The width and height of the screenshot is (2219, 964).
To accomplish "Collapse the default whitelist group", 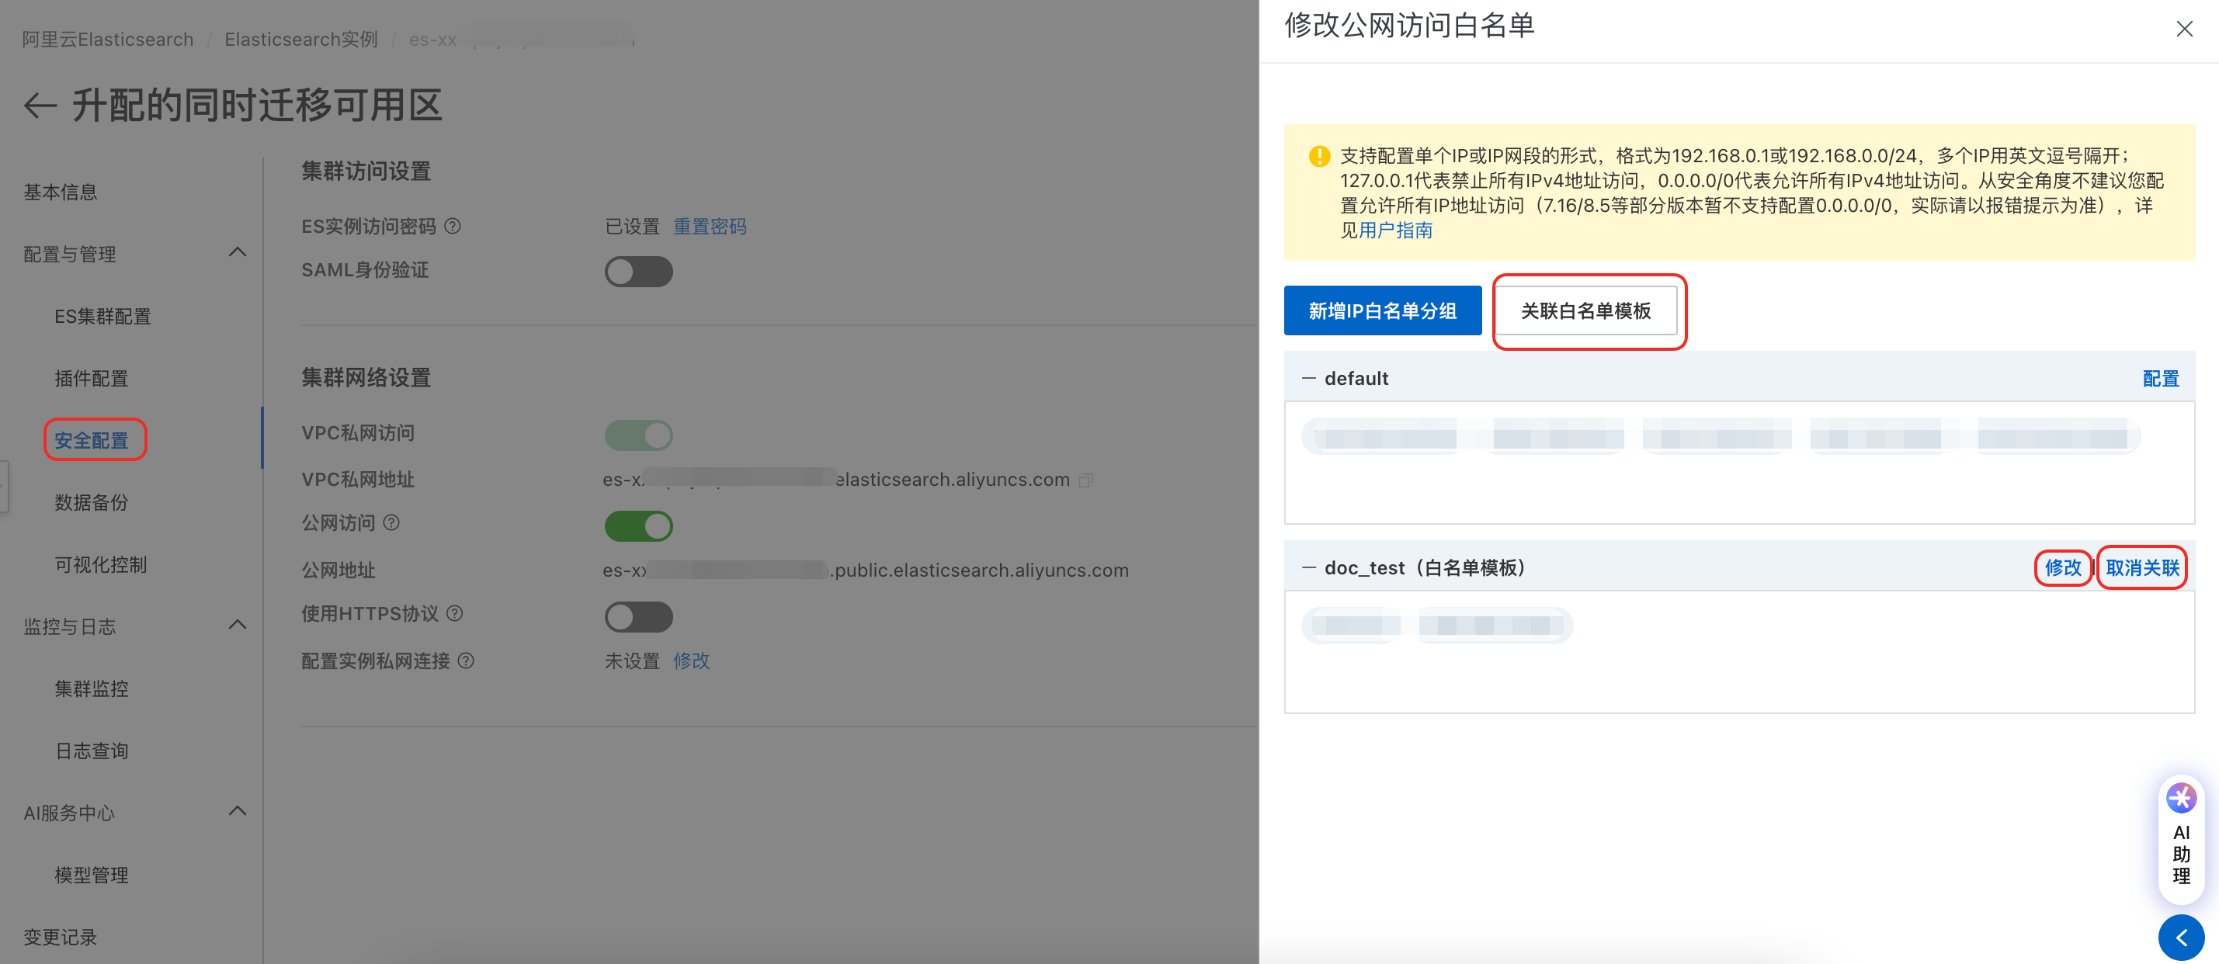I will 1308,379.
